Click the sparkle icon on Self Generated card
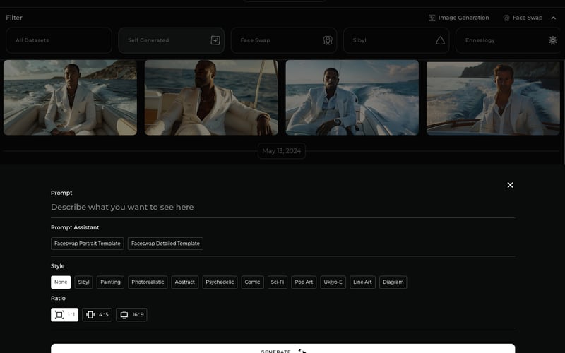Image resolution: width=565 pixels, height=353 pixels. (215, 40)
